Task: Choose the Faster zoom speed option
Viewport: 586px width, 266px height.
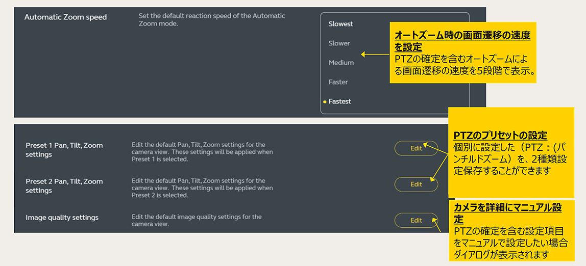Action: [338, 82]
